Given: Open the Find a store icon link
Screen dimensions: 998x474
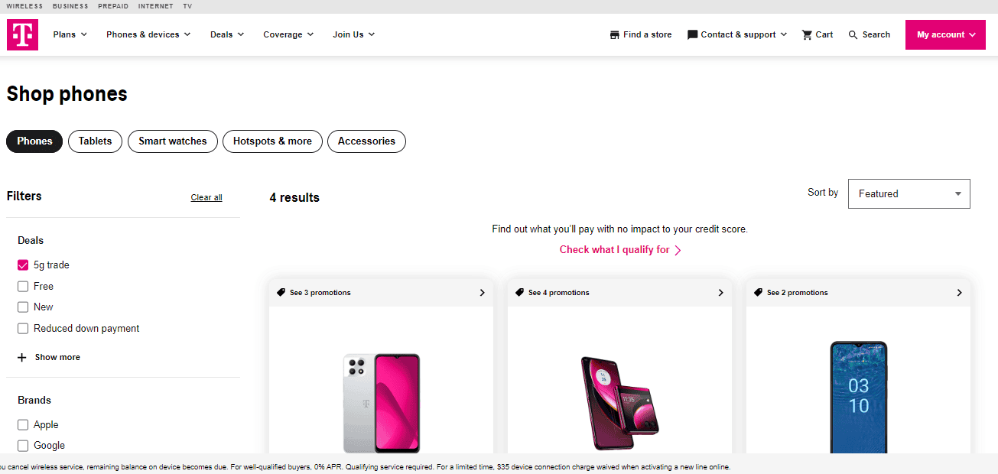Looking at the screenshot, I should tap(615, 34).
